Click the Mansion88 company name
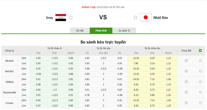 point(9,92)
